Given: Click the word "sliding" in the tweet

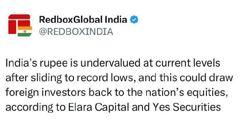Looking at the screenshot, I should [39, 78].
